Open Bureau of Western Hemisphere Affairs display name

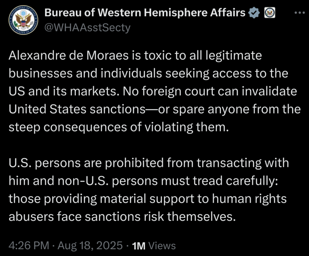click(x=145, y=13)
